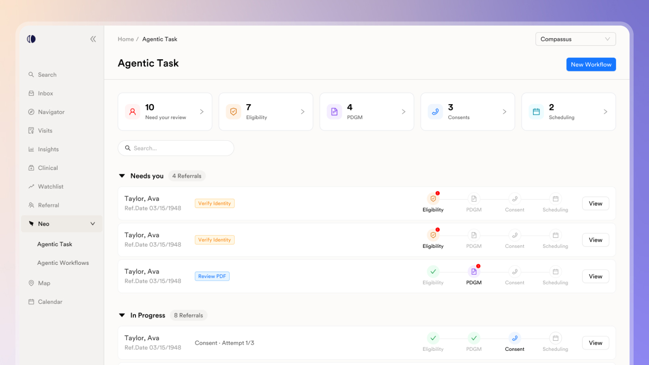Click the Calendar icon in sidebar
This screenshot has width=649, height=365.
tap(31, 302)
